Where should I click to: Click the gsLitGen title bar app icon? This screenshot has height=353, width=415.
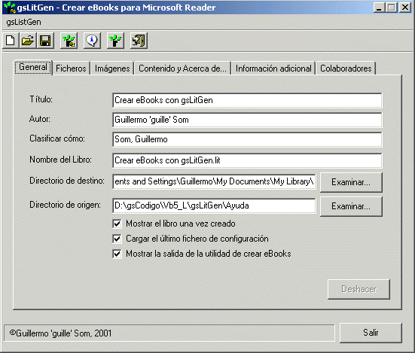10,8
